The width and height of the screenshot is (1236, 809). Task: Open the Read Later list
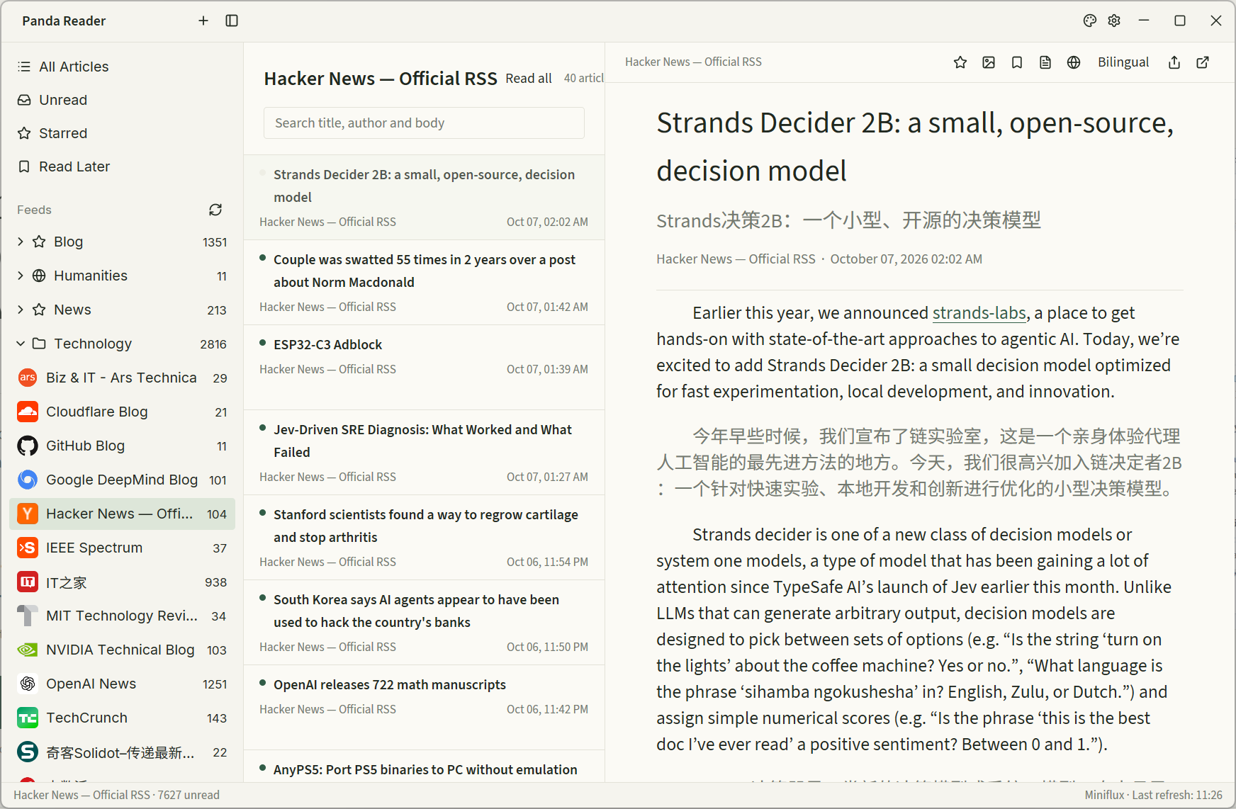(122, 166)
